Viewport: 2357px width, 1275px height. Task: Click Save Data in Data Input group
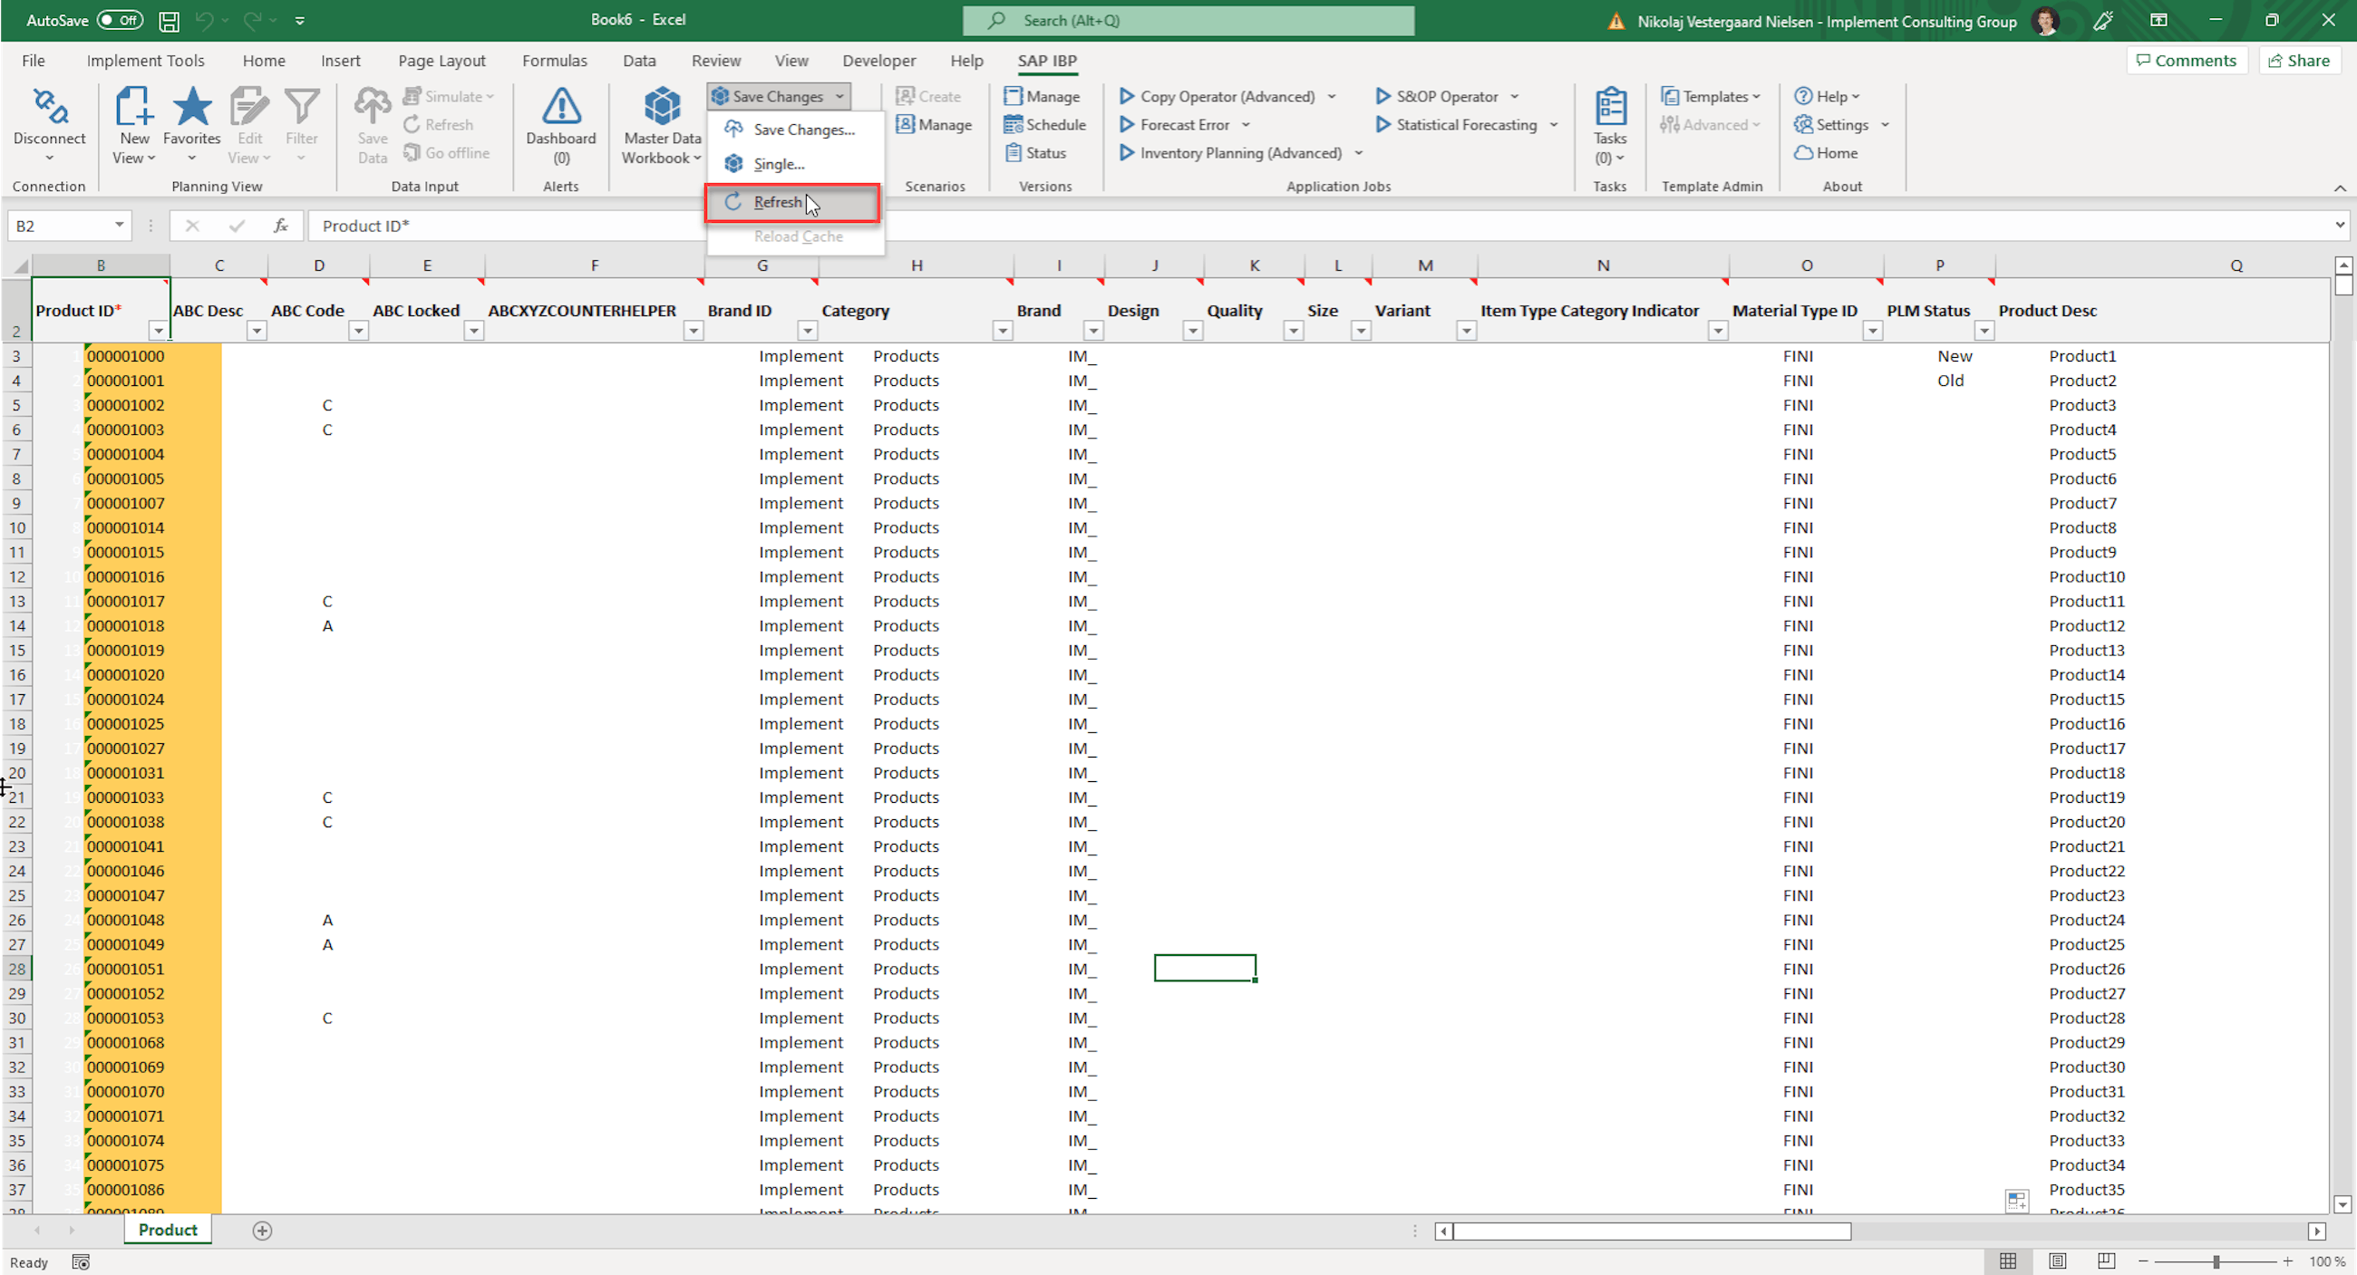[372, 123]
